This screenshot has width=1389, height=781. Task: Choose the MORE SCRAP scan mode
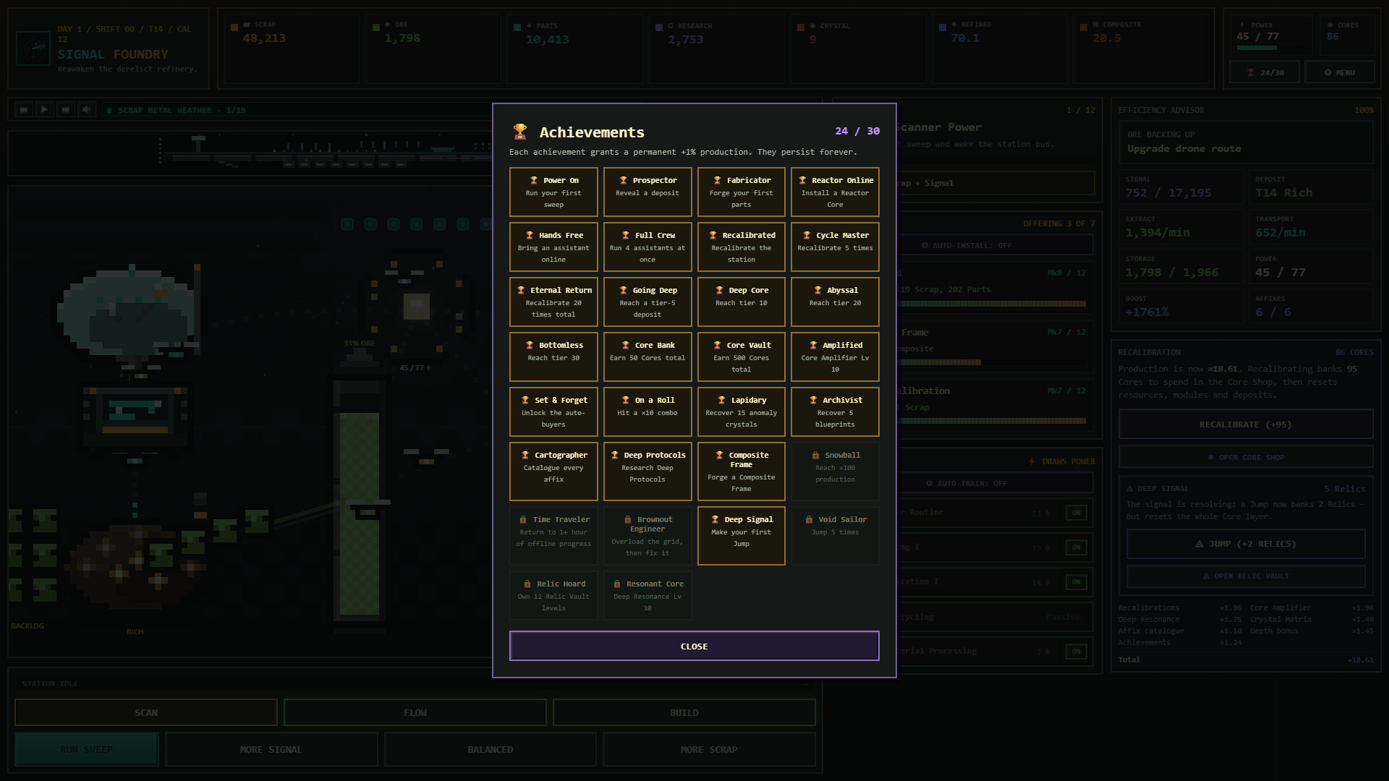(709, 749)
